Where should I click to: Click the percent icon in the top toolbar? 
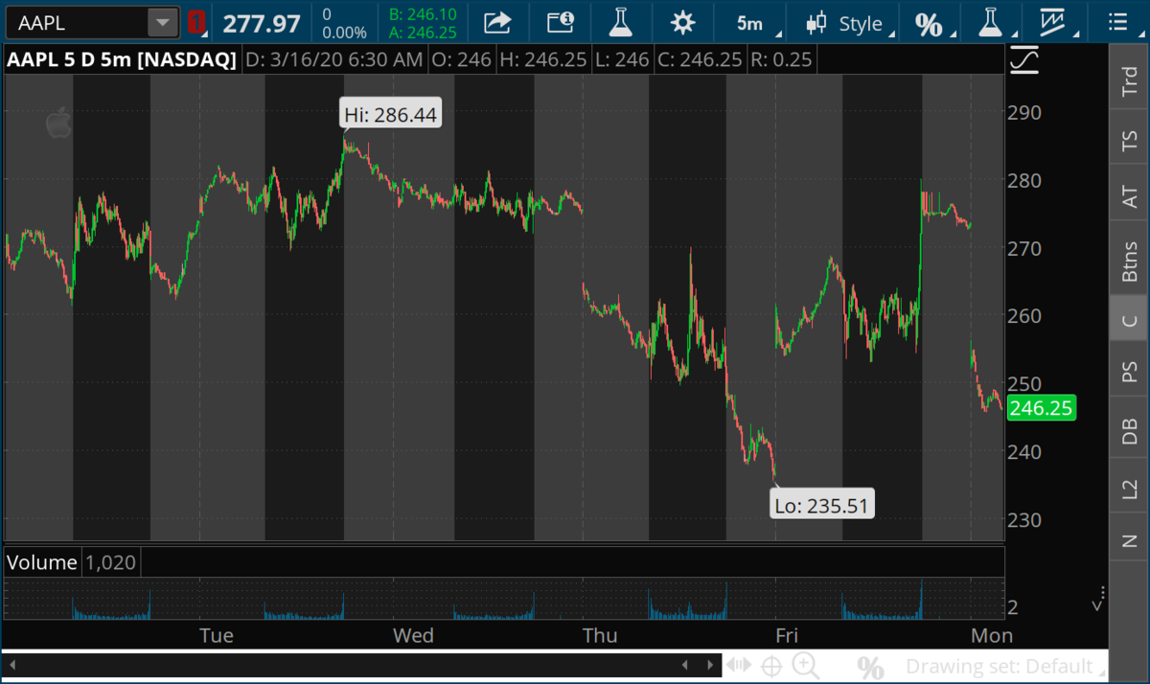pyautogui.click(x=928, y=24)
